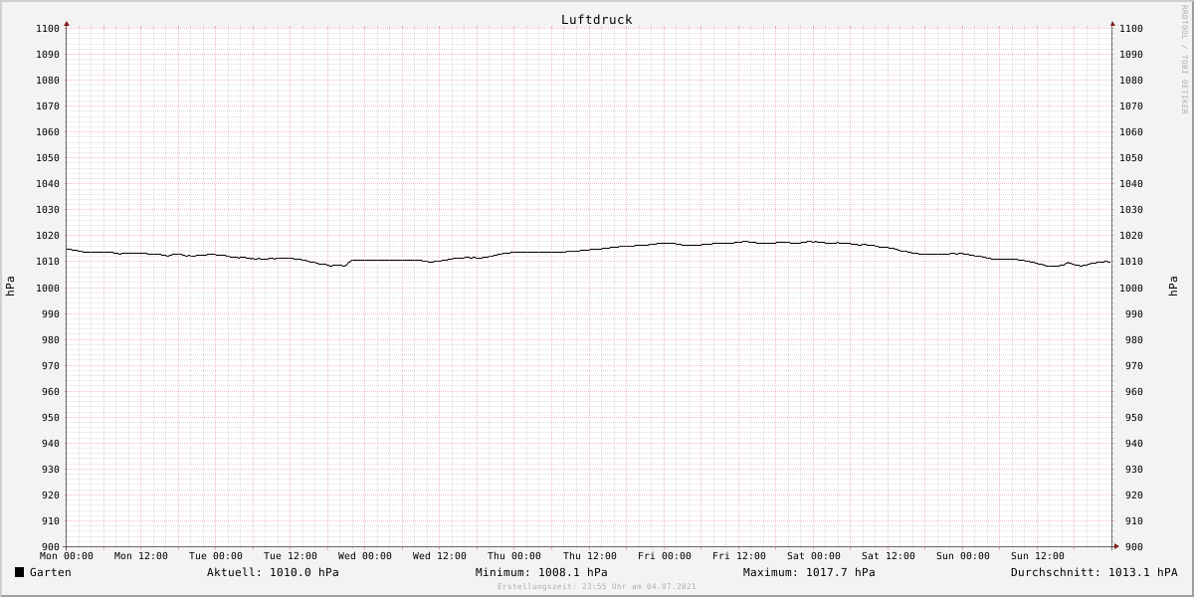This screenshot has height=597, width=1194.
Task: Click the Sun 12:00 time axis label
Action: [1038, 556]
